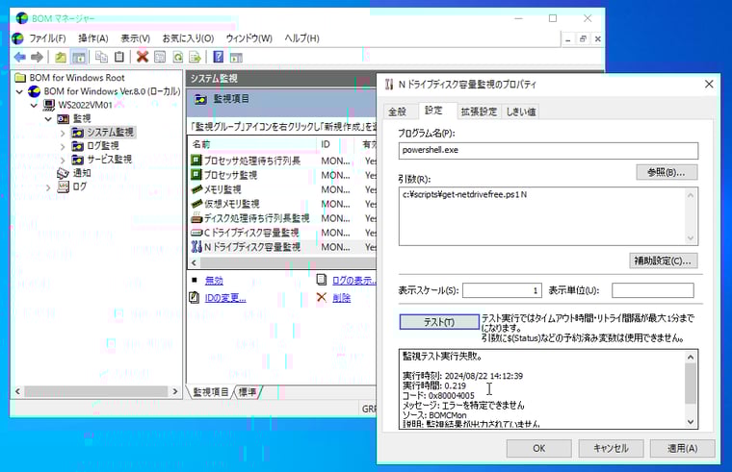Collapse BOM for Windows Ver.8.0 node
The width and height of the screenshot is (732, 472).
click(19, 91)
